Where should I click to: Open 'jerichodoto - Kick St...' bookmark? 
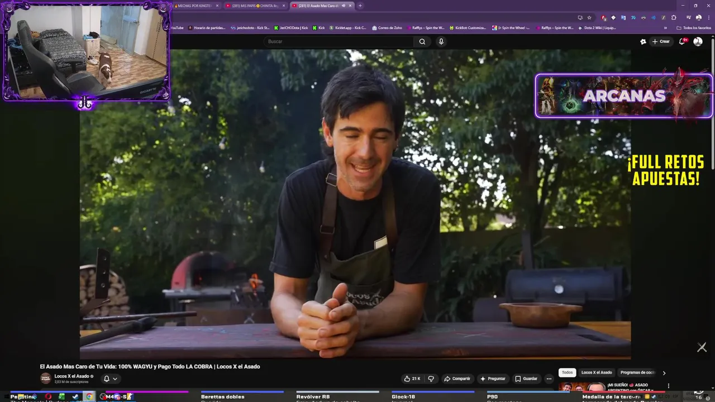pos(249,28)
